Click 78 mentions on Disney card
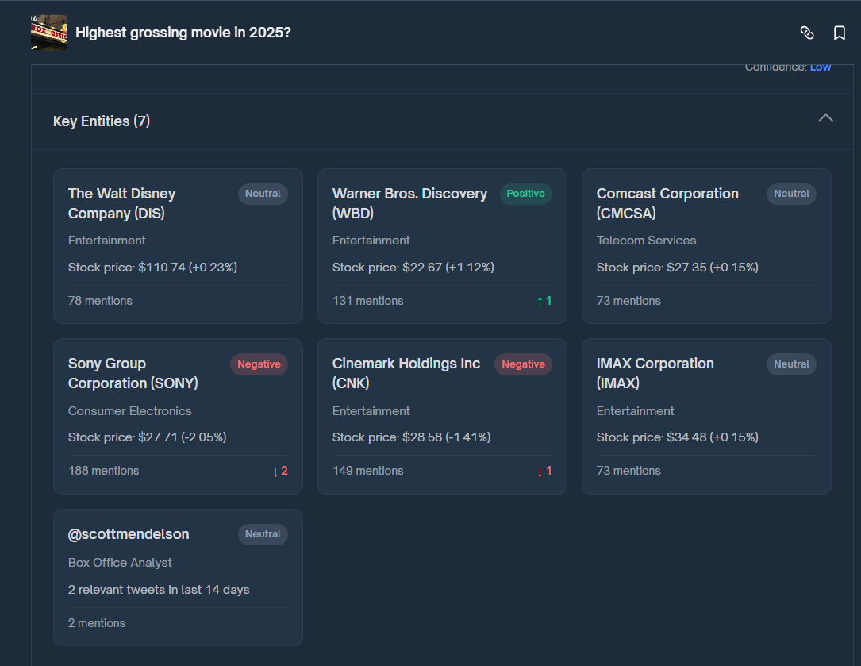Screen dimensions: 861x666 click(100, 301)
